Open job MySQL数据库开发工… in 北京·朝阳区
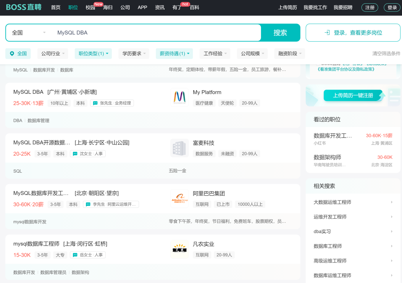The width and height of the screenshot is (402, 283). tap(66, 193)
